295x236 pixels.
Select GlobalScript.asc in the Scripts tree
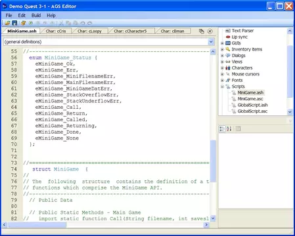coord(252,111)
